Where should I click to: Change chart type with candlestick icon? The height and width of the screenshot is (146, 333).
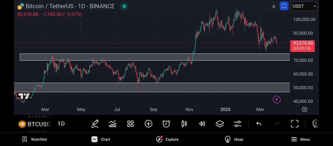pyautogui.click(x=184, y=124)
